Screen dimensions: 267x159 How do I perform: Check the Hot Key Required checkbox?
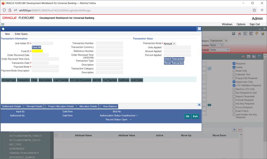click(x=234, y=104)
